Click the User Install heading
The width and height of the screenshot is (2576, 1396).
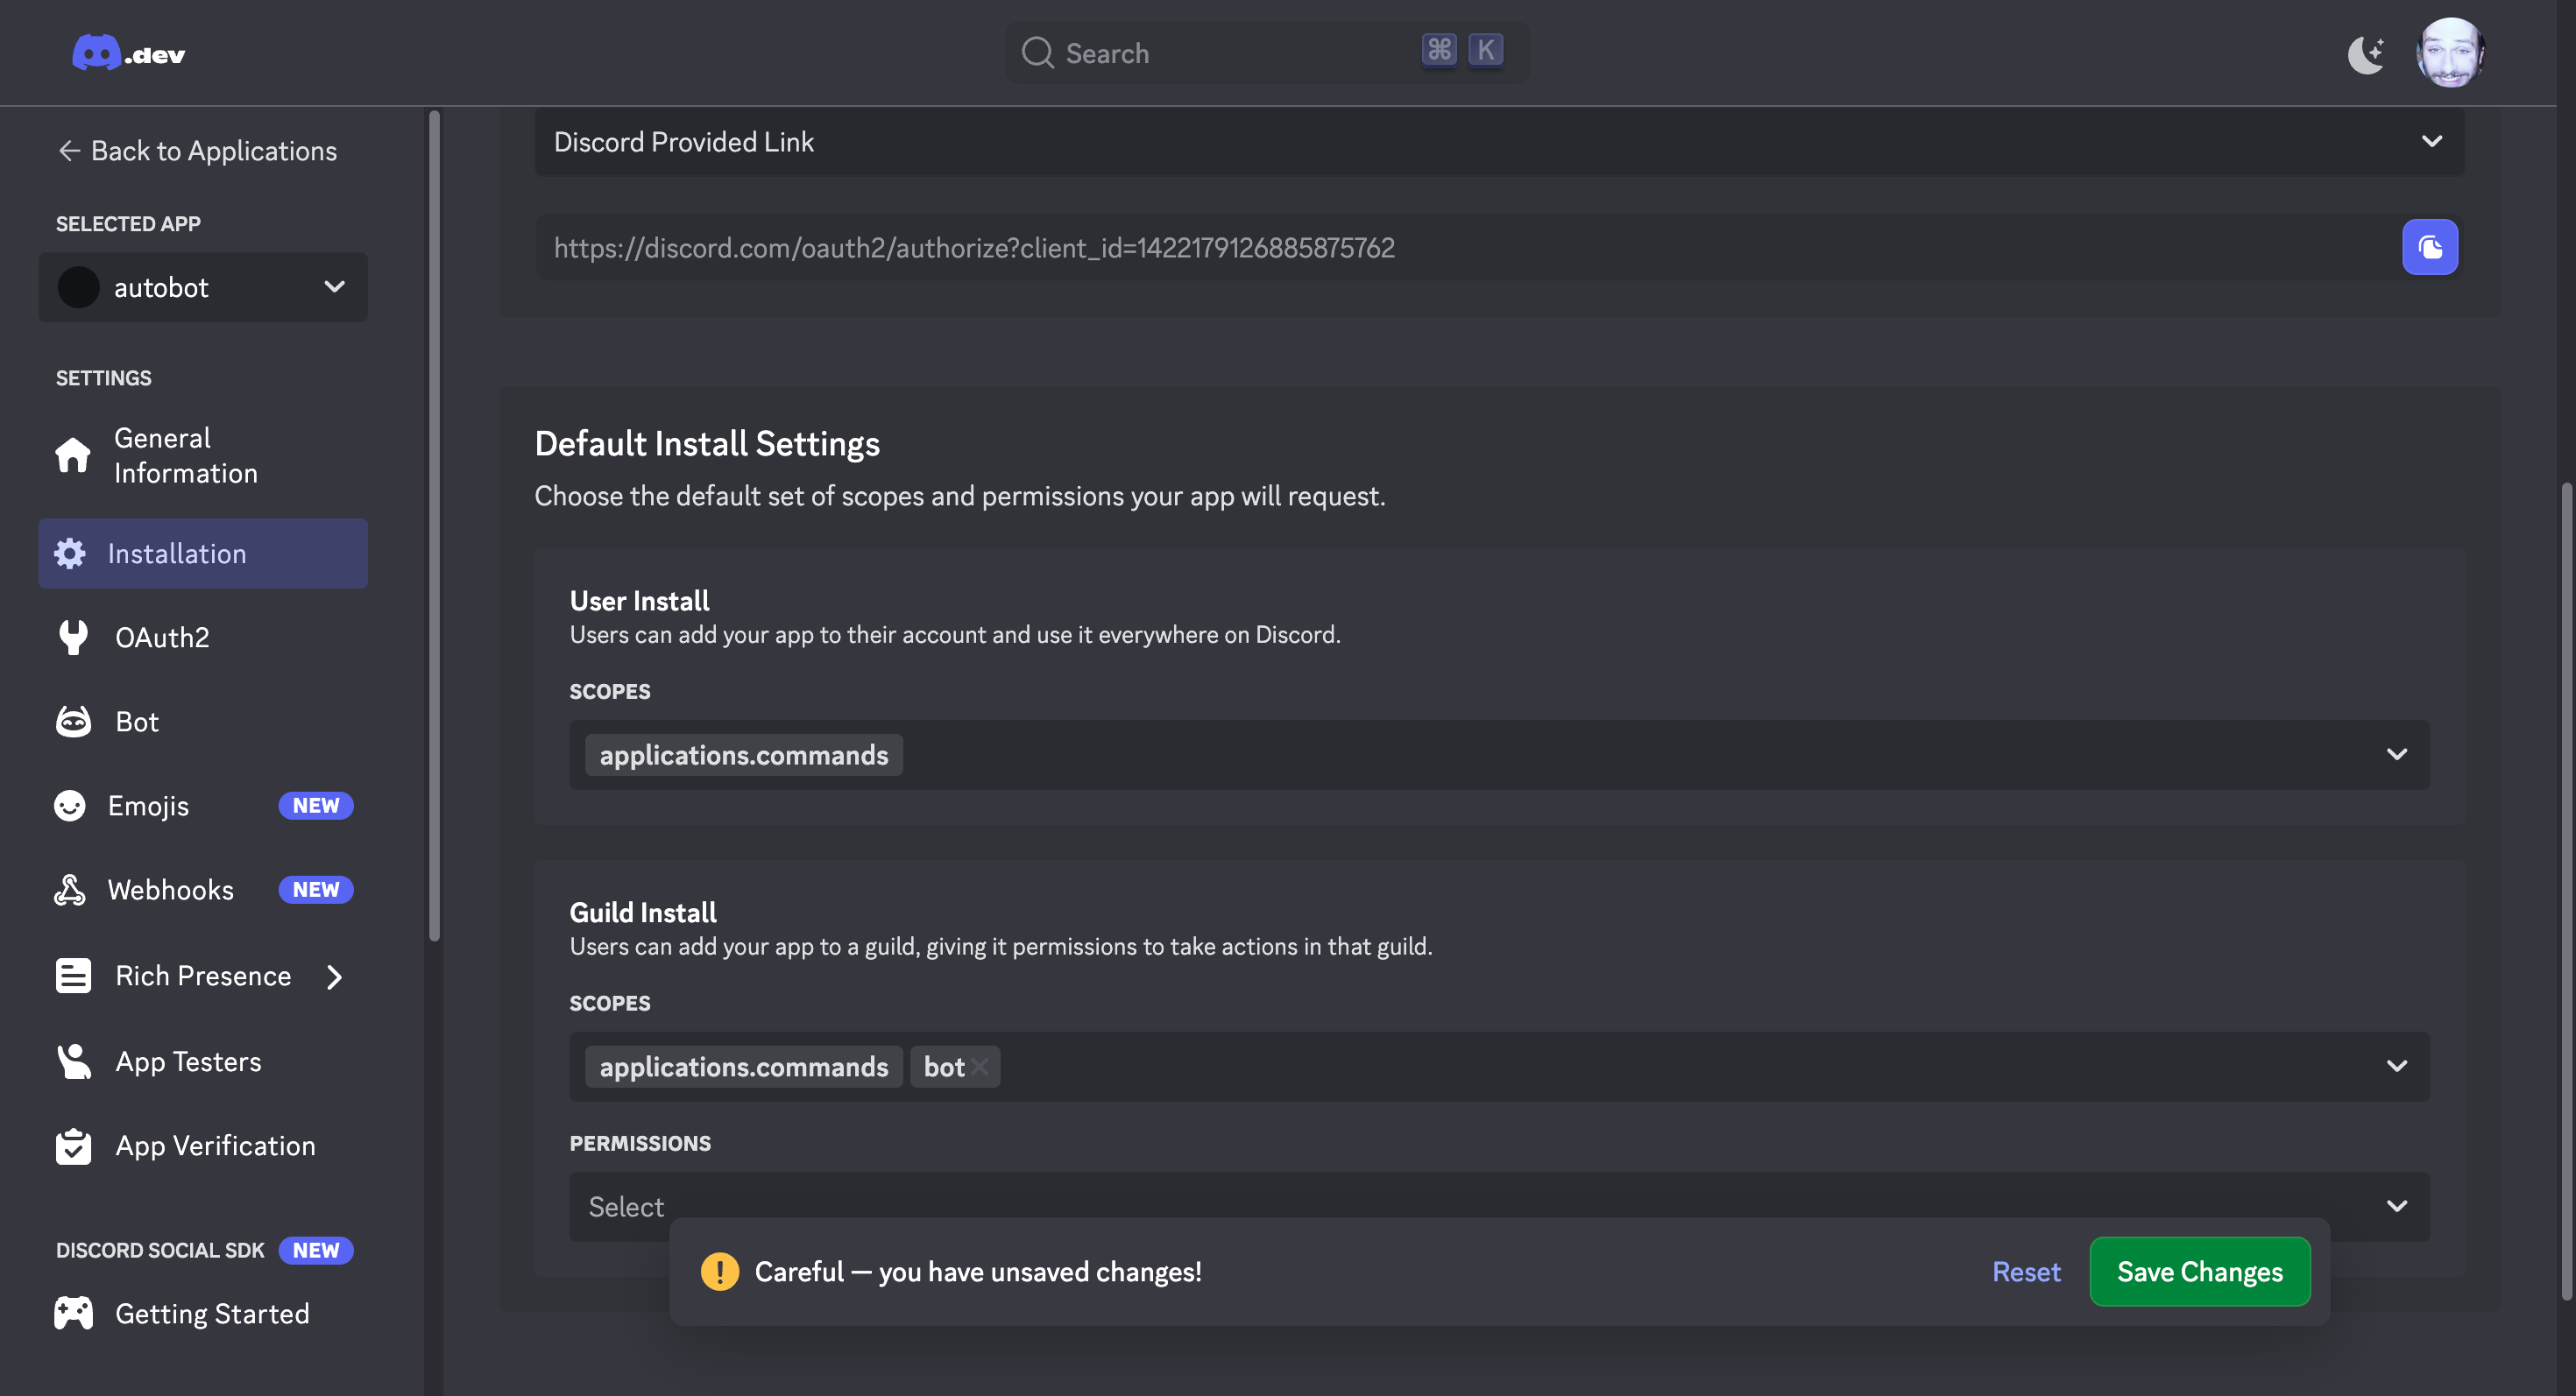[640, 601]
